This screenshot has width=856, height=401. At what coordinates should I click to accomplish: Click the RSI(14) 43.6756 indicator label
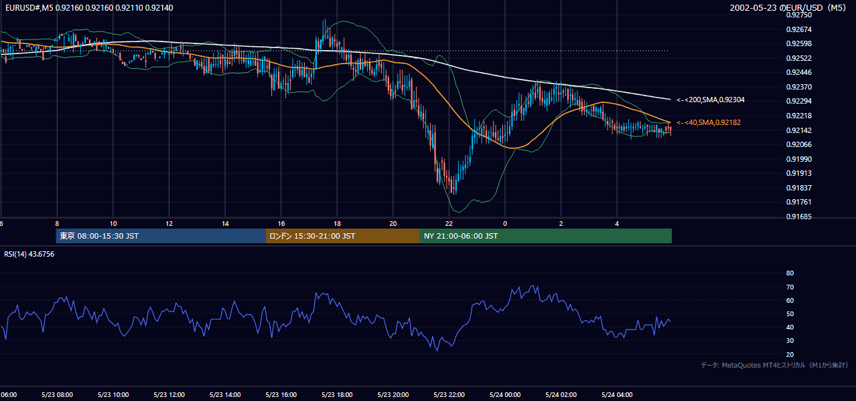29,254
